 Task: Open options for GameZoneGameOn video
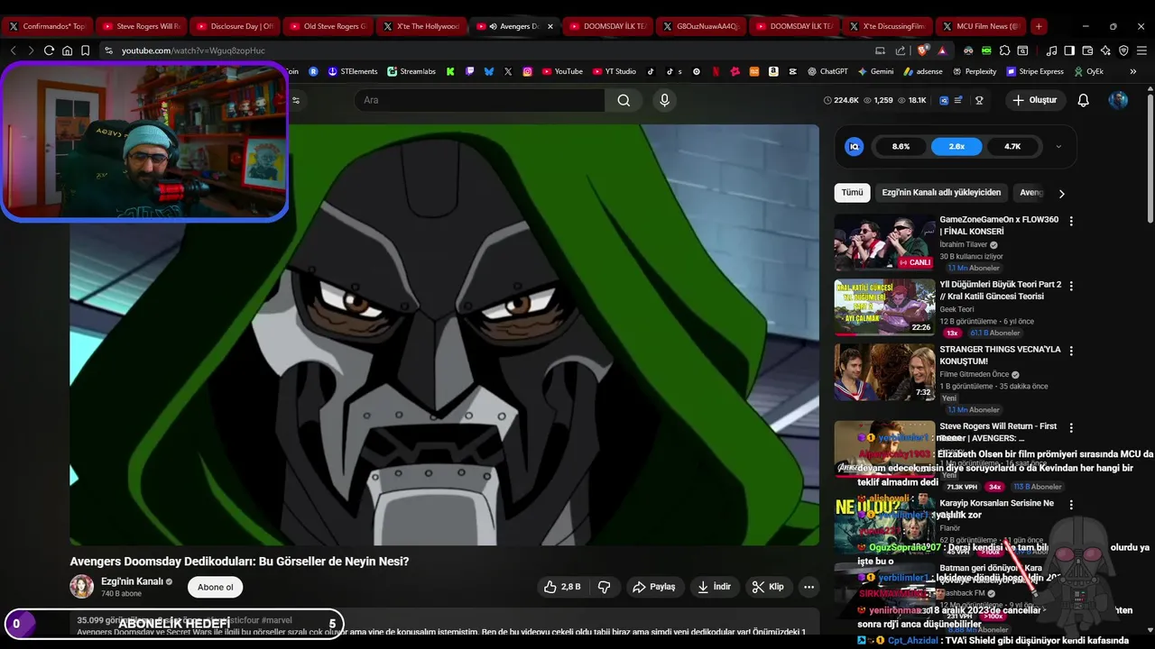1071,221
